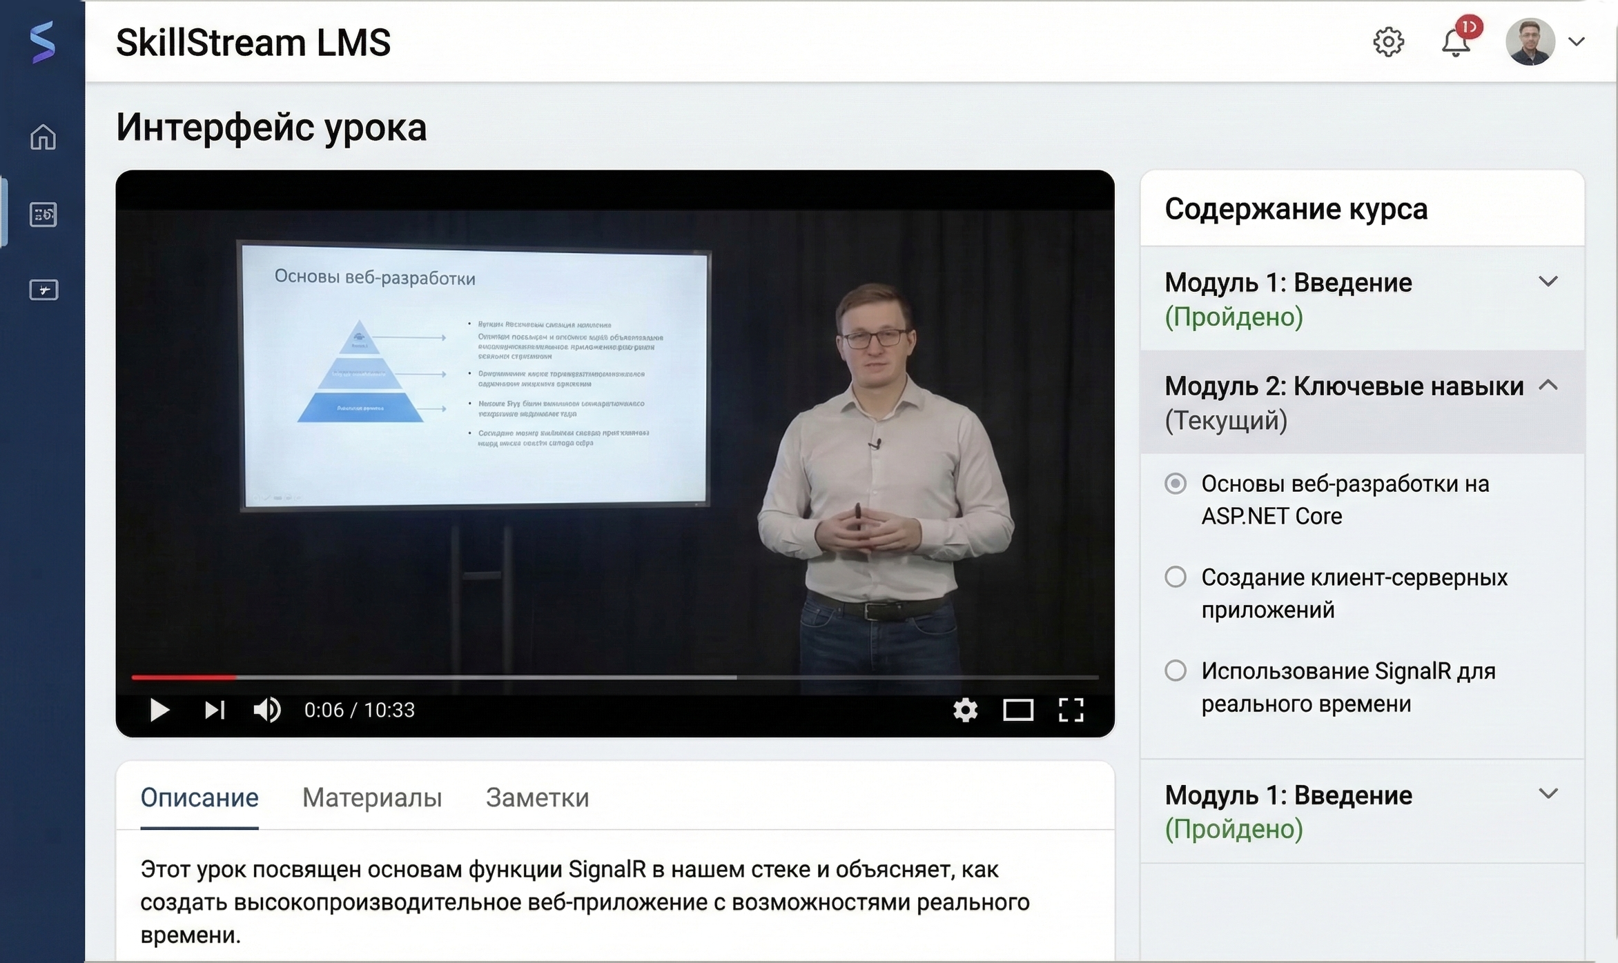Open video player quality settings gear
Image resolution: width=1618 pixels, height=963 pixels.
[x=965, y=710]
